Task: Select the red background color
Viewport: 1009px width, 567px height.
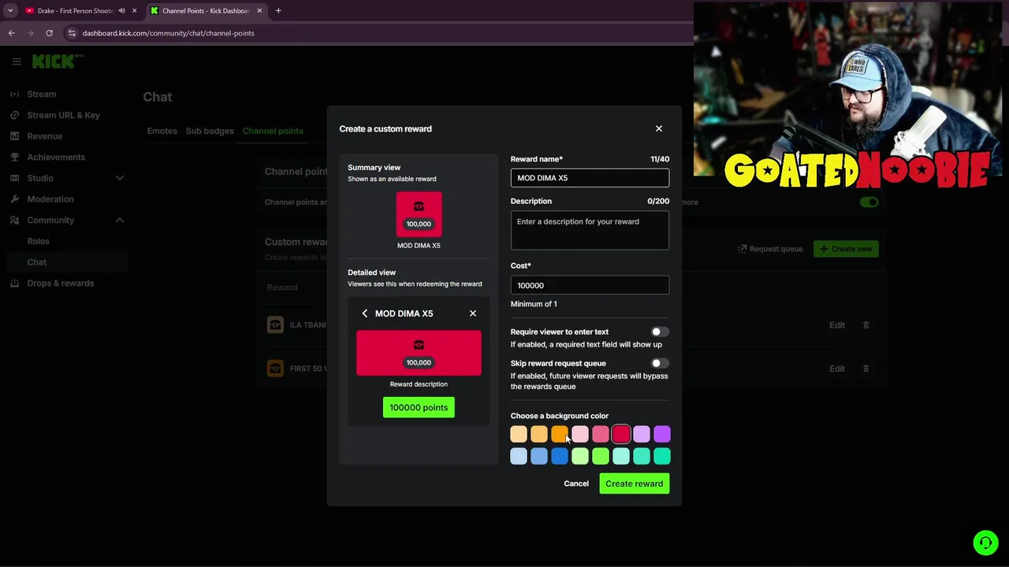Action: (x=621, y=434)
